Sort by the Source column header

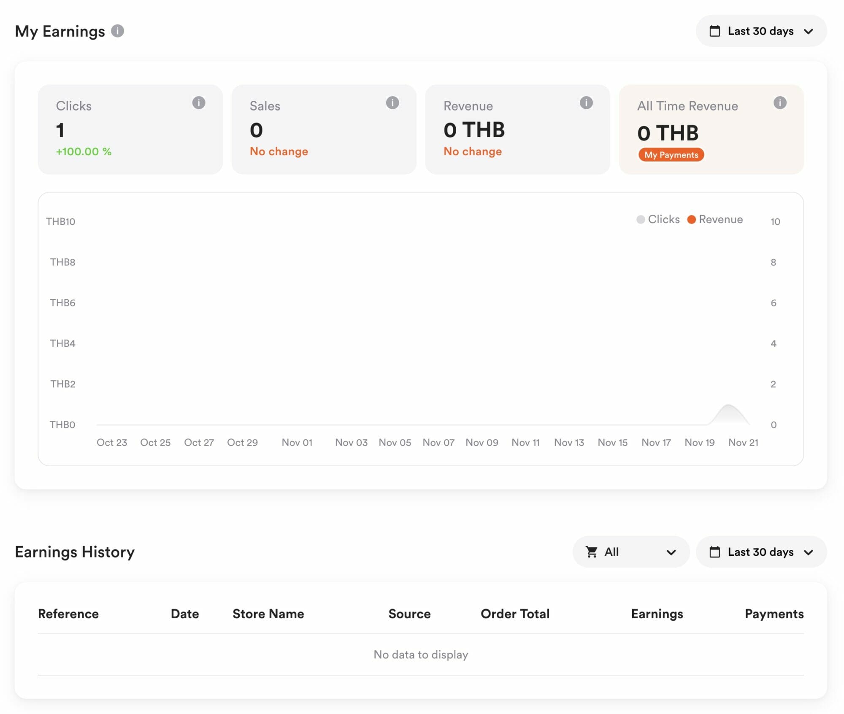point(409,614)
